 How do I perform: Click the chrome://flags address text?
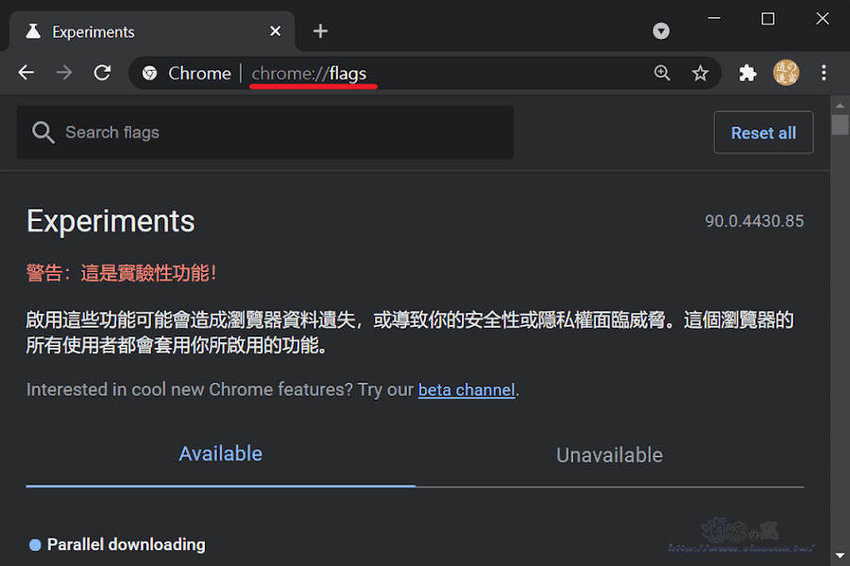point(309,73)
